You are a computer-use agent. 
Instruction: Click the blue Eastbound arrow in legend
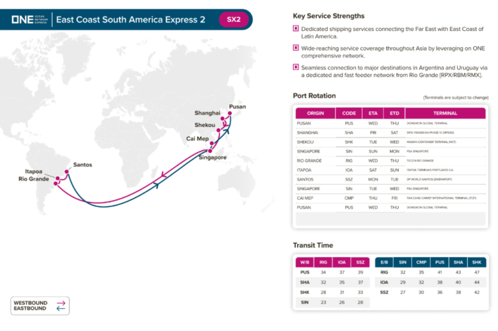click(60, 308)
